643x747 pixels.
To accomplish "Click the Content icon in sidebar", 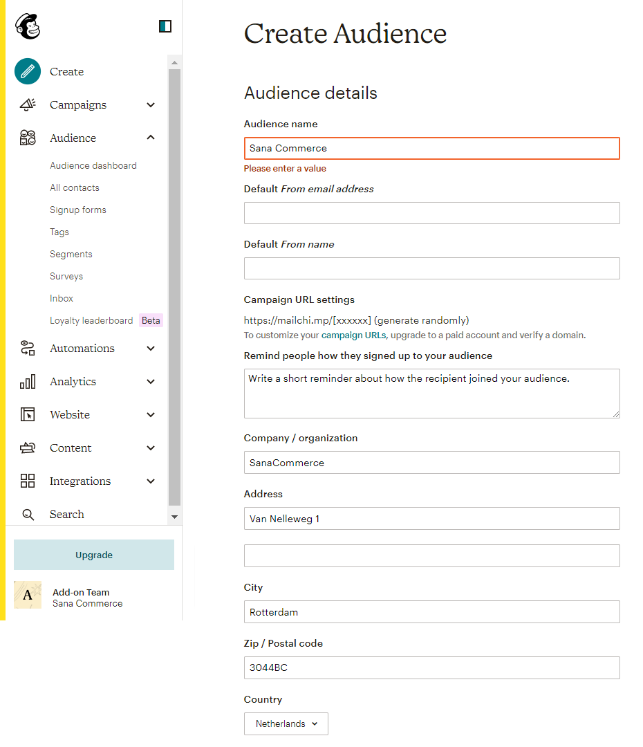I will tap(28, 448).
